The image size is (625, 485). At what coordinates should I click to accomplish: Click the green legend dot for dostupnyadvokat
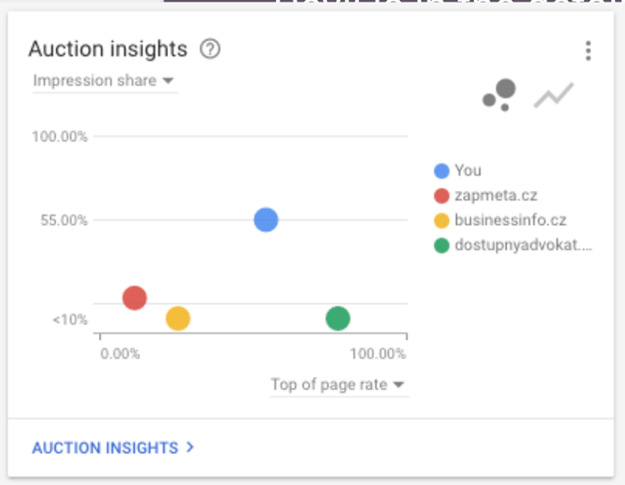442,246
